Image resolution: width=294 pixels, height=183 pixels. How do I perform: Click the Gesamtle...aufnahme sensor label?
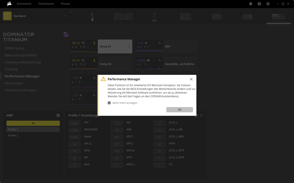click(x=179, y=64)
